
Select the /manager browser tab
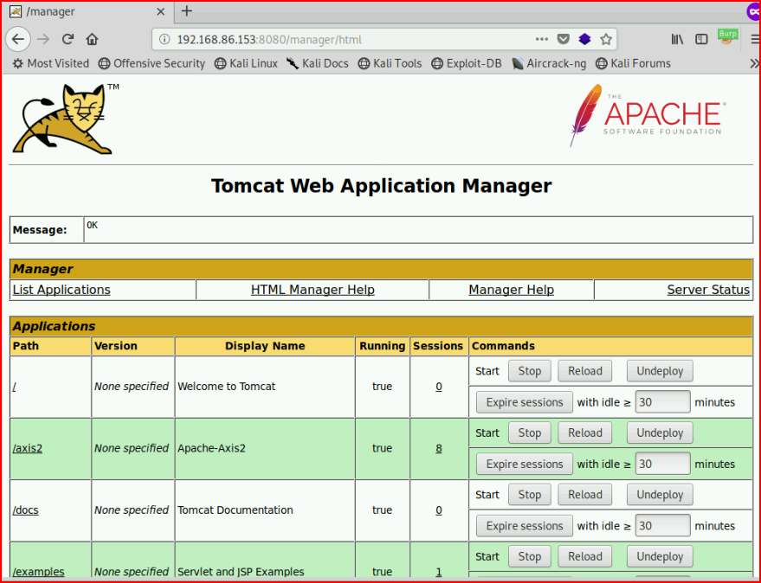87,11
